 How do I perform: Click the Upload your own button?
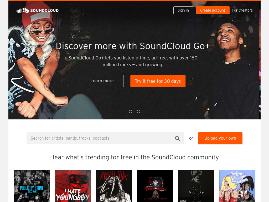click(220, 138)
